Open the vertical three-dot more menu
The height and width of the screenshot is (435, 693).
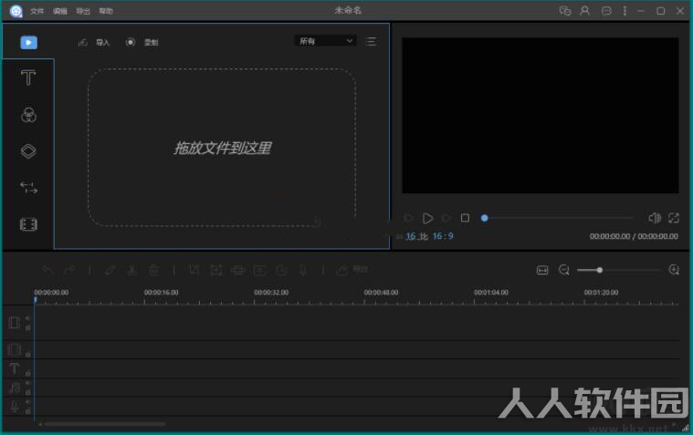tap(625, 11)
